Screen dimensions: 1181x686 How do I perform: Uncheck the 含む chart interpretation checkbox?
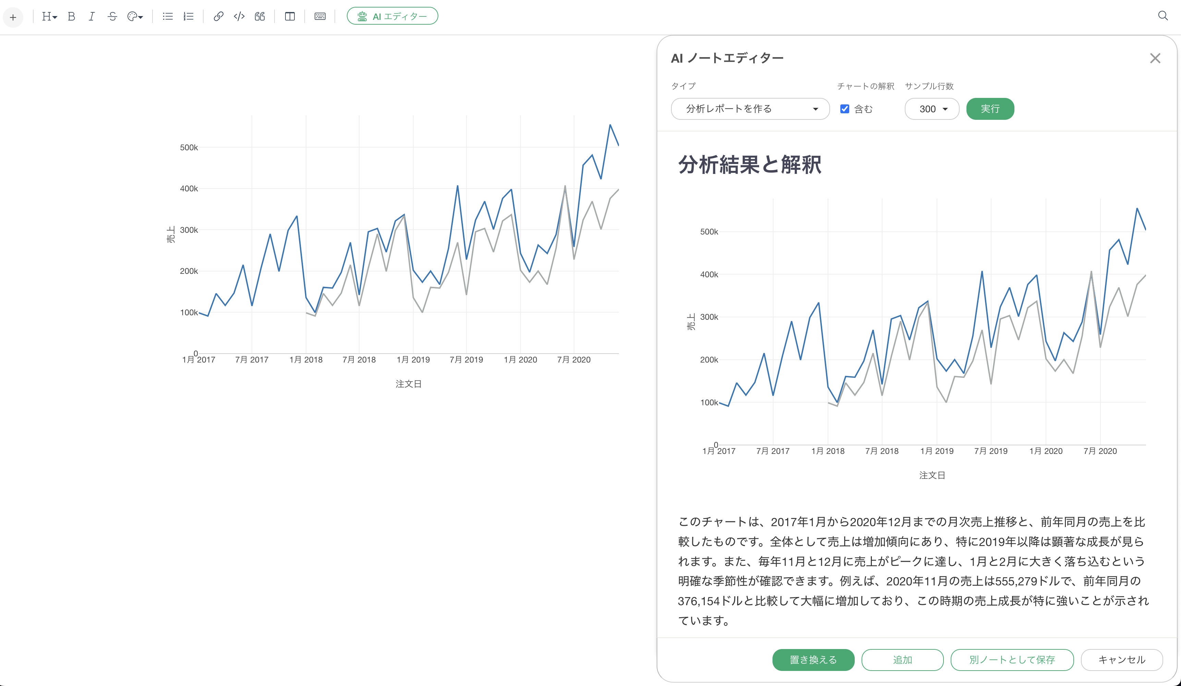844,109
